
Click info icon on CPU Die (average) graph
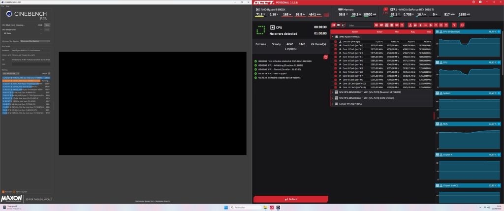click(499, 32)
